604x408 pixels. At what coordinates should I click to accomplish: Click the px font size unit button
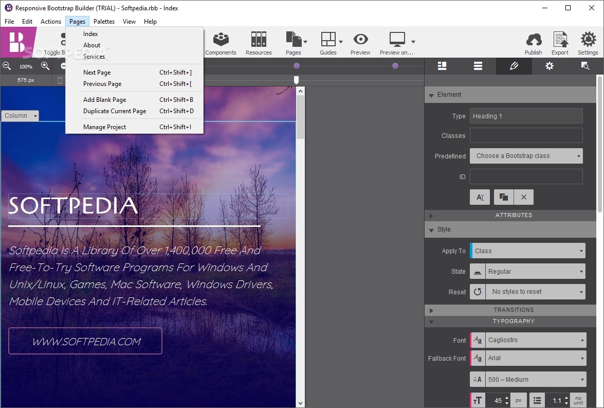519,401
